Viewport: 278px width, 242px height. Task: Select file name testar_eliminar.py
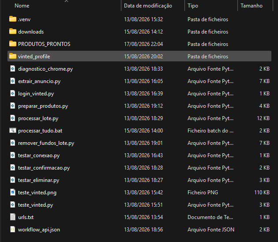tap(39, 180)
